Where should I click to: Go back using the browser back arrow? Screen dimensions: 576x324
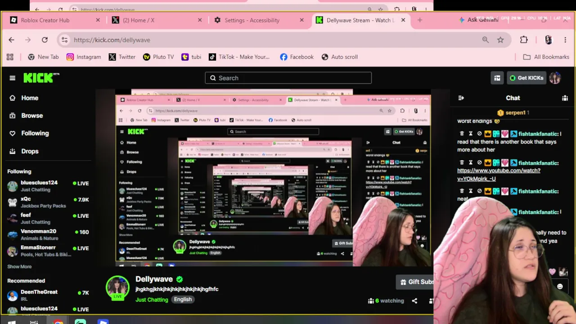[12, 40]
